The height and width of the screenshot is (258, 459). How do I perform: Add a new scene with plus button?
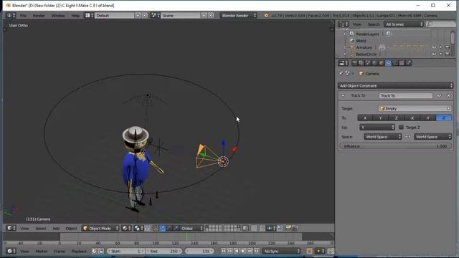[x=204, y=16]
